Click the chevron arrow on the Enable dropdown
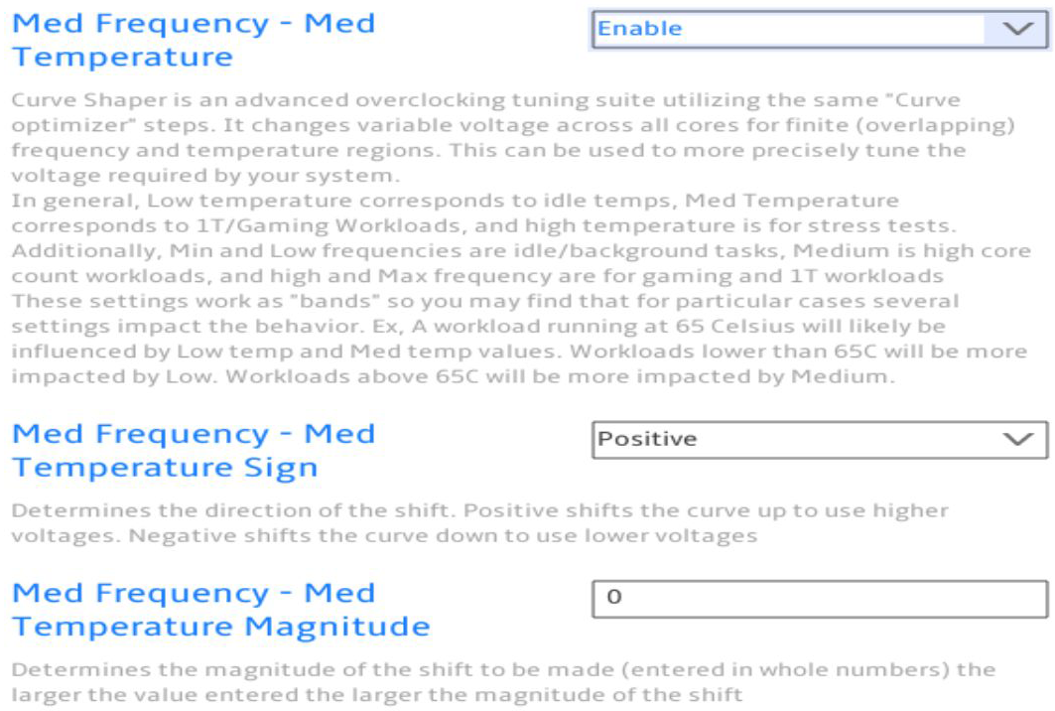Viewport: 1055px width, 711px height. pyautogui.click(x=1017, y=29)
